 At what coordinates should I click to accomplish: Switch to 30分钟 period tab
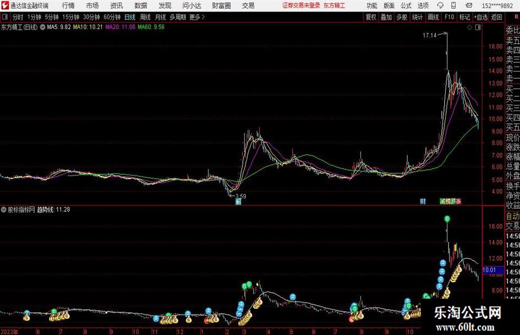[x=91, y=17]
